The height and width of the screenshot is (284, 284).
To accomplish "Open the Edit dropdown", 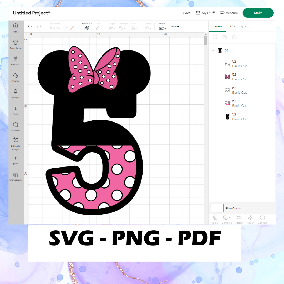I will point(99,28).
